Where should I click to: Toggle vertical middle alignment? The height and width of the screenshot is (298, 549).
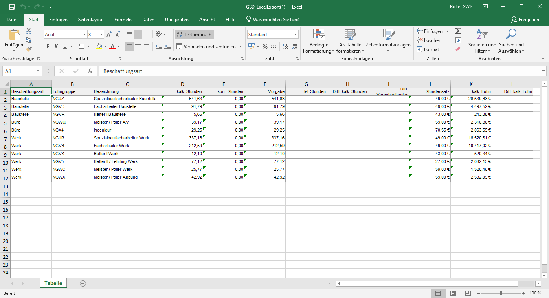point(138,35)
